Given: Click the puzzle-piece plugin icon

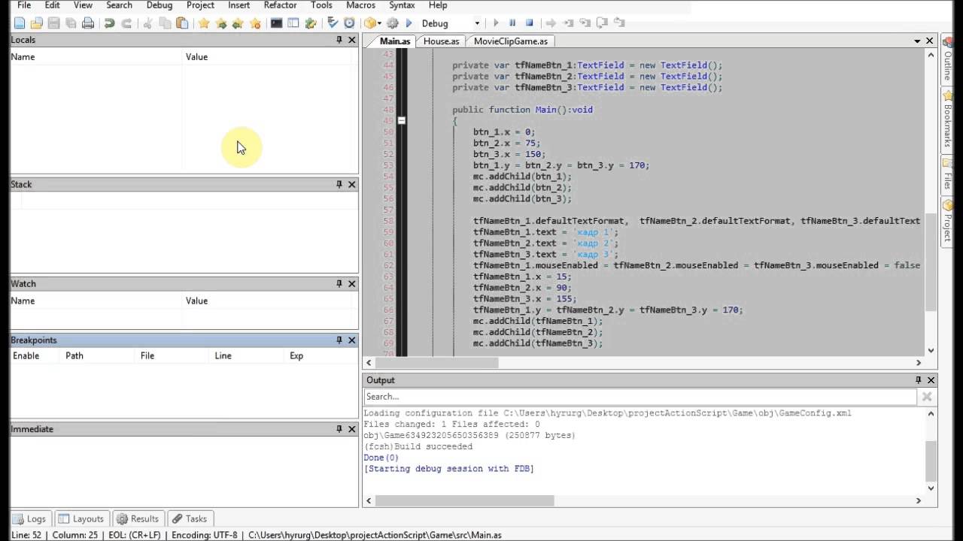Looking at the screenshot, I should pos(311,23).
